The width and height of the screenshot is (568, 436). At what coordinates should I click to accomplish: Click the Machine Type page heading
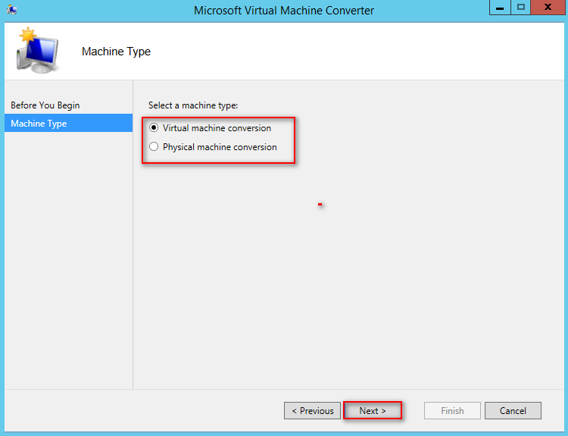coord(117,52)
